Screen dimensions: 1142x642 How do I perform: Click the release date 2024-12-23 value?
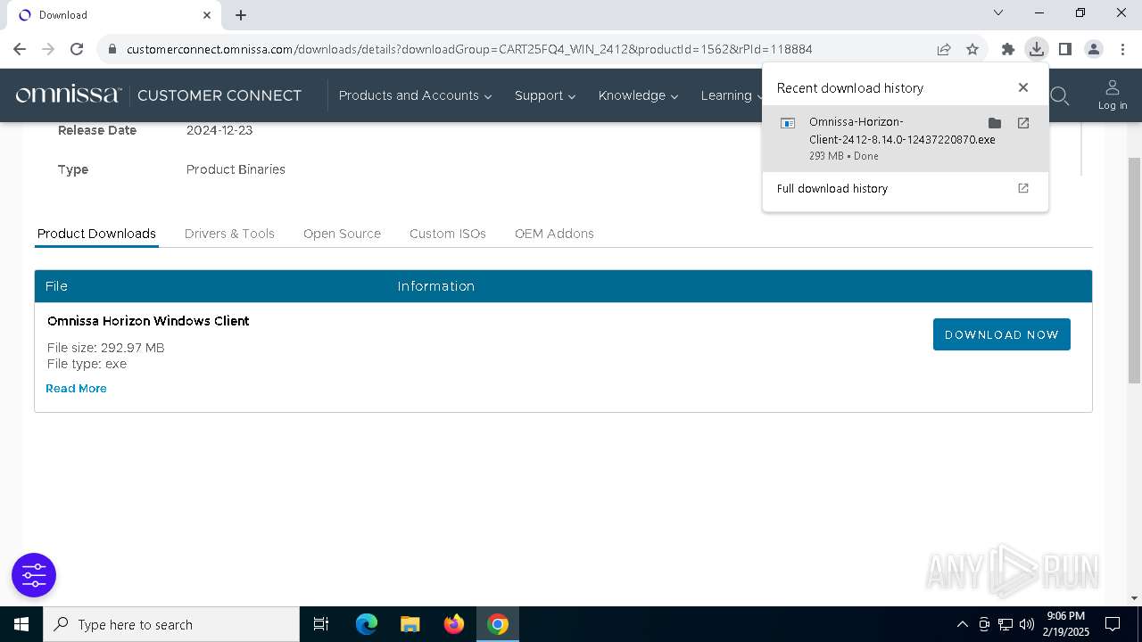(x=219, y=130)
